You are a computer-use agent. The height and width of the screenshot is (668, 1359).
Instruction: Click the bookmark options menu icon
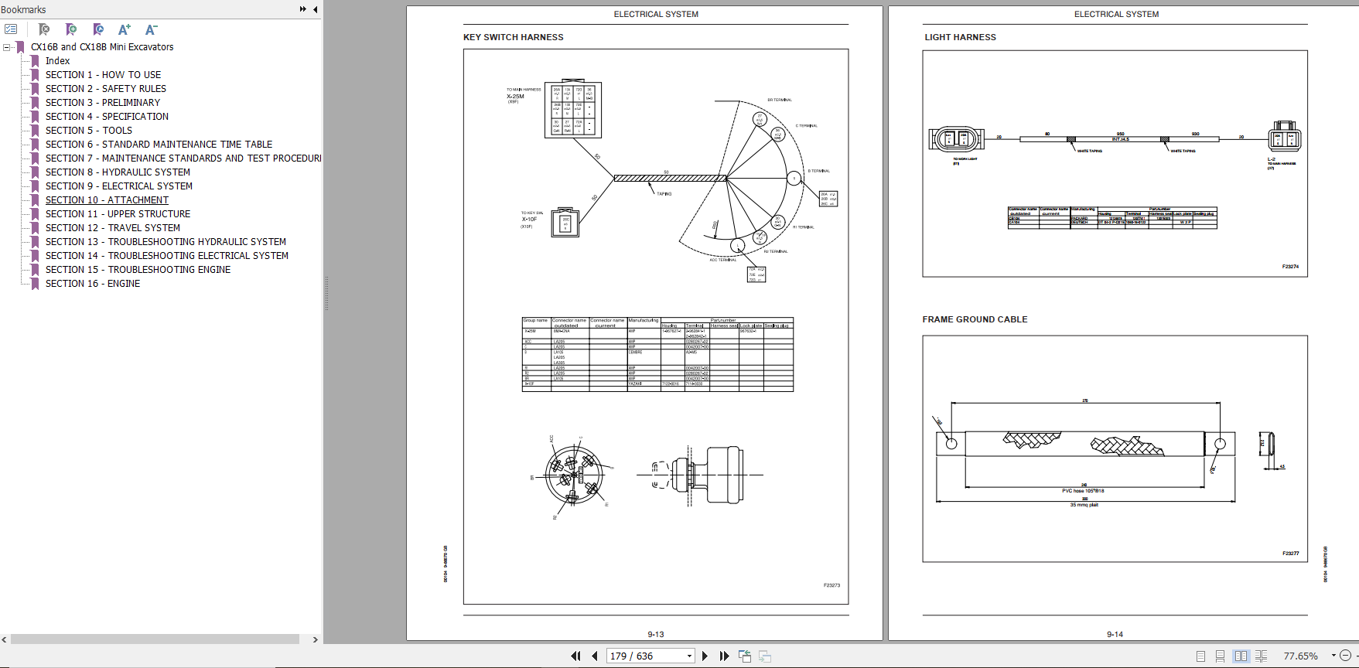11,29
